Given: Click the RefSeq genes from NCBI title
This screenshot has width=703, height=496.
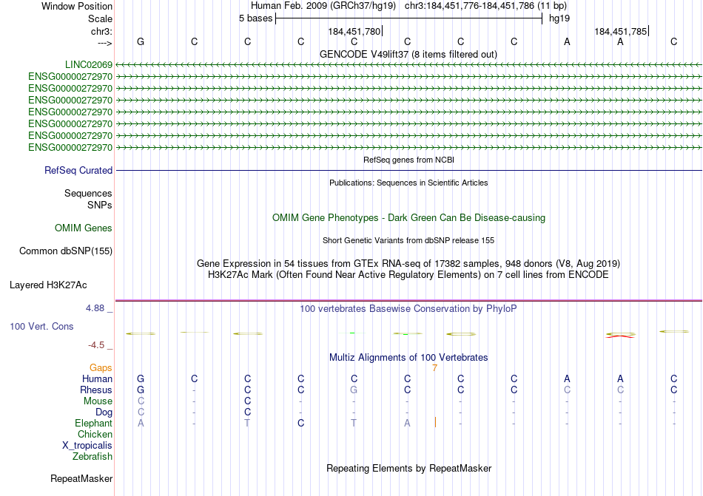Looking at the screenshot, I should point(409,160).
